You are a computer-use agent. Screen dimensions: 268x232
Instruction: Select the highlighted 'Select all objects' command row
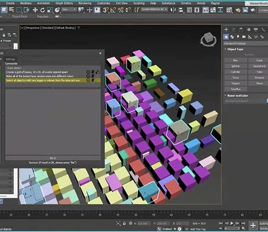tap(53, 80)
